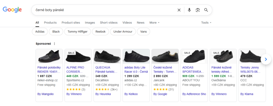The width and height of the screenshot is (273, 106).
Task: Select the Adidas filter chip
Action: pos(40,32)
